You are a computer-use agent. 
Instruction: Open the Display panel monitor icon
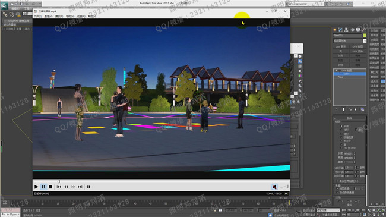[358, 30]
